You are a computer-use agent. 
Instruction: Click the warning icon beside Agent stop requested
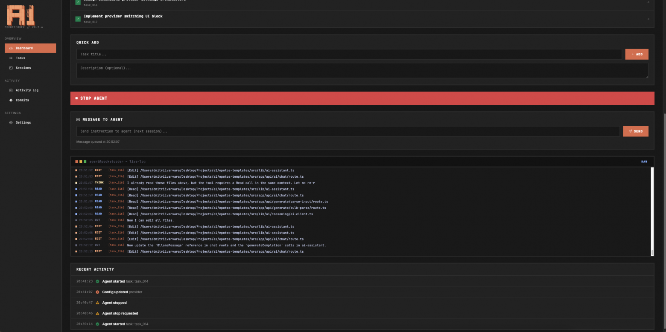(x=97, y=313)
